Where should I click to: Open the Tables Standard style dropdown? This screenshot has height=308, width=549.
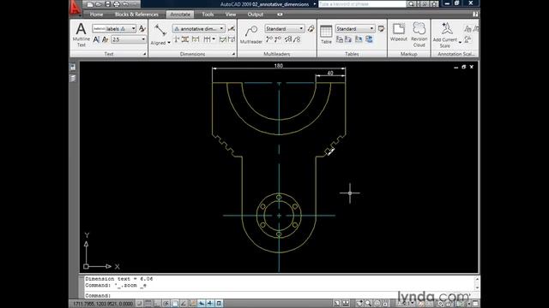pyautogui.click(x=371, y=28)
